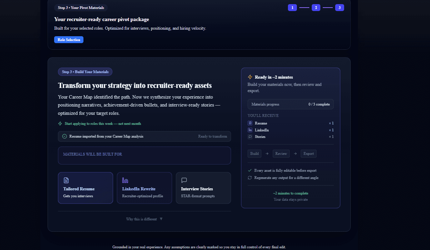The height and width of the screenshot is (250, 430).
Task: Click the blue Role Selection button
Action: tap(69, 39)
